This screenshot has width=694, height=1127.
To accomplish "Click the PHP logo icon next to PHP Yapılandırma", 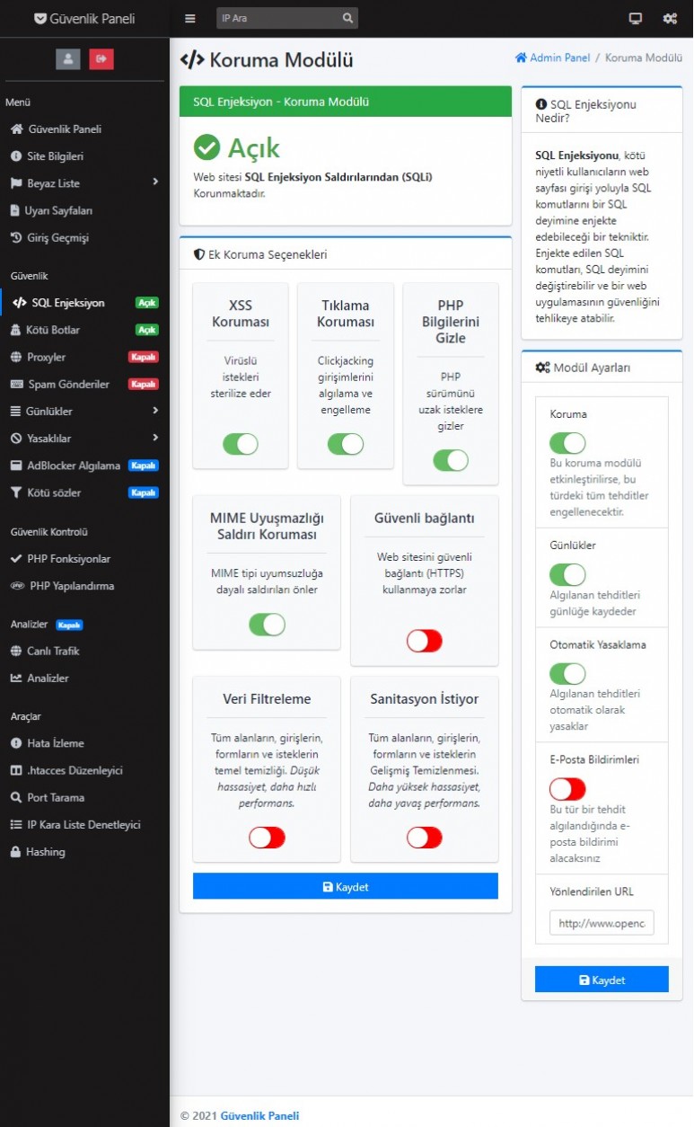I will 17,586.
